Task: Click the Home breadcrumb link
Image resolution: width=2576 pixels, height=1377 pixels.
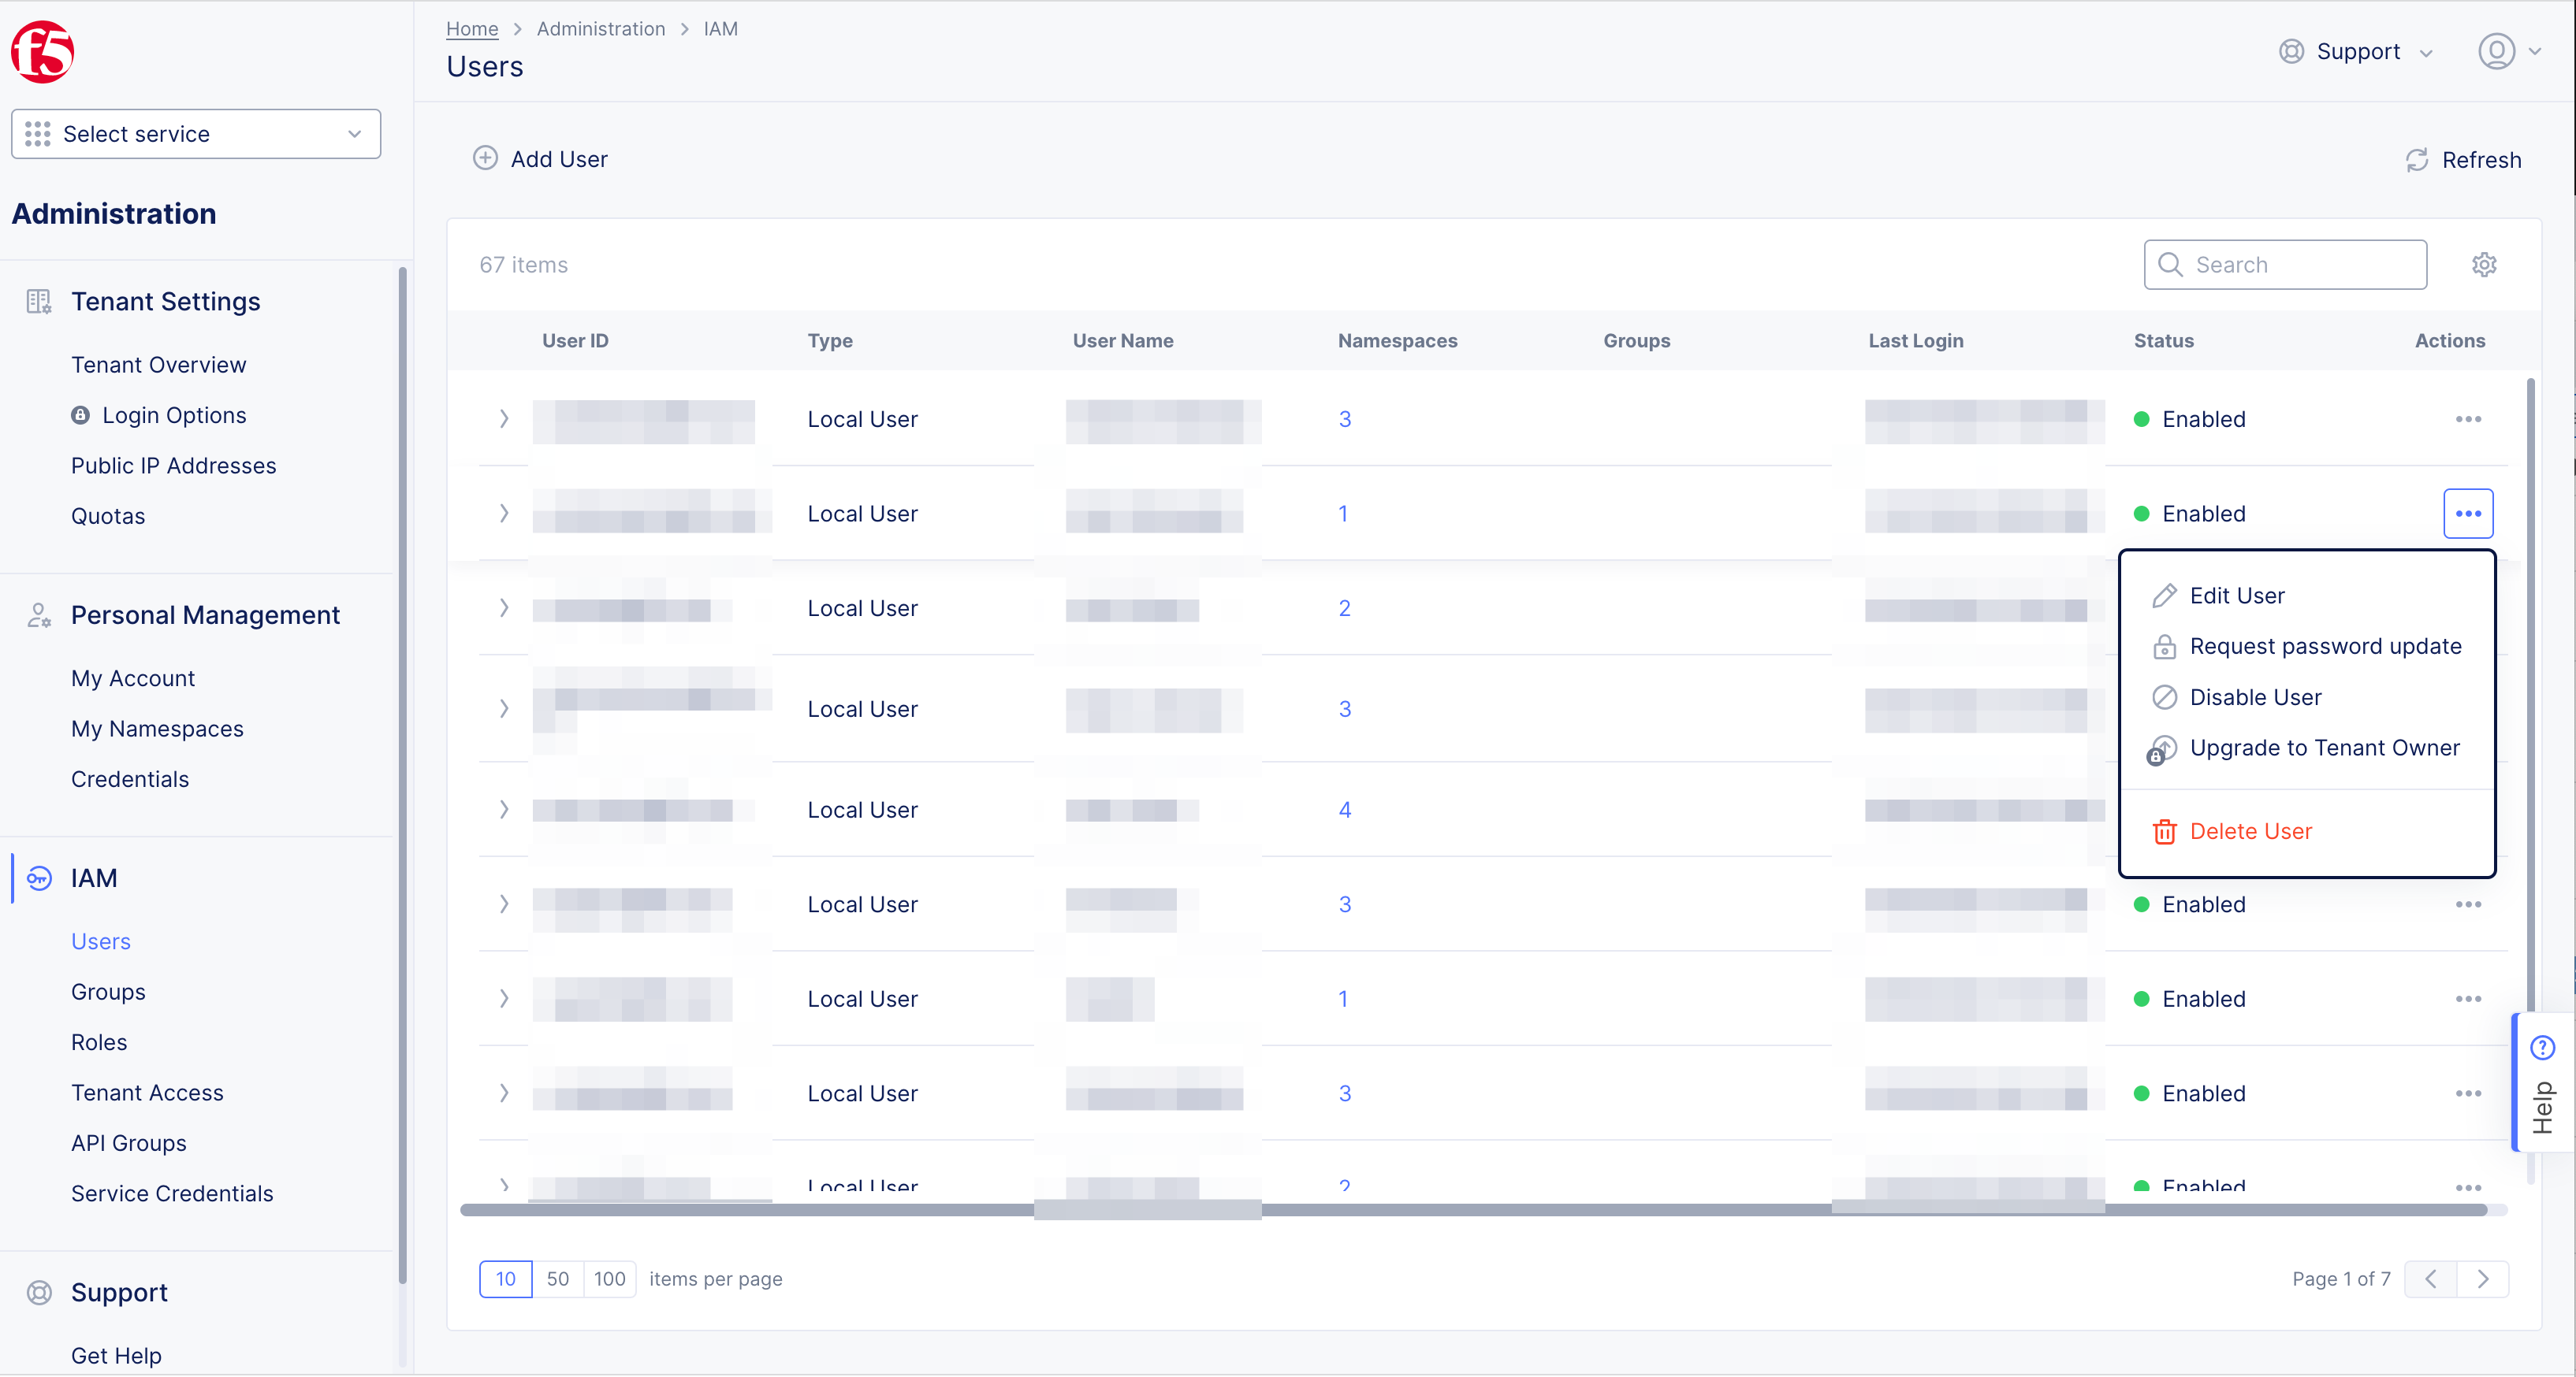Action: [x=472, y=29]
